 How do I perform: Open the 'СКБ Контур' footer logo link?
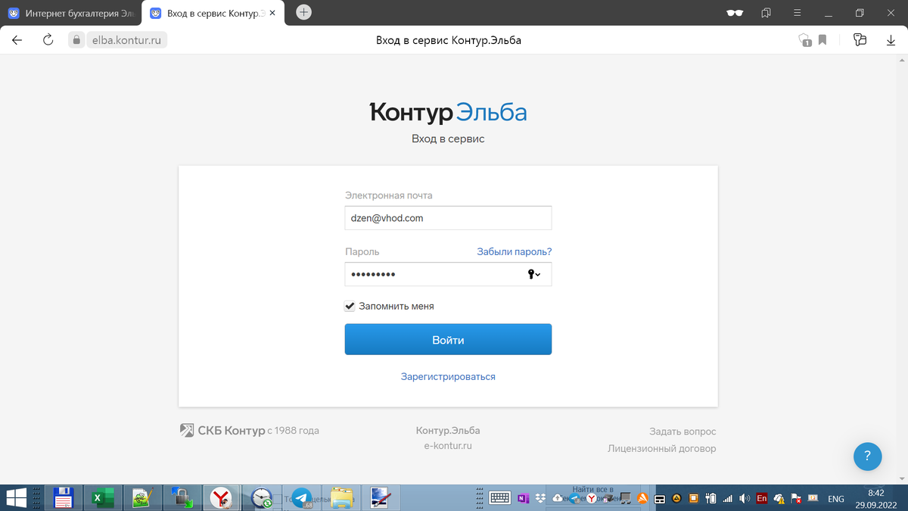tap(221, 431)
